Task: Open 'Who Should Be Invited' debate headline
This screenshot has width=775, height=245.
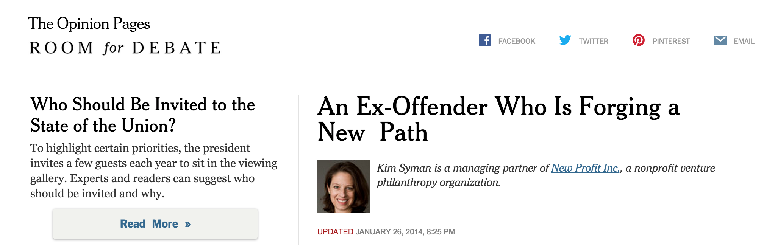Action: coord(143,115)
